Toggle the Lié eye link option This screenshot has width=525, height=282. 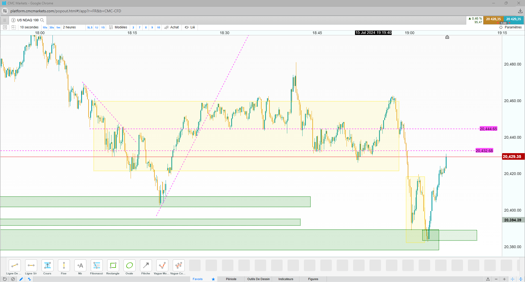pyautogui.click(x=190, y=27)
